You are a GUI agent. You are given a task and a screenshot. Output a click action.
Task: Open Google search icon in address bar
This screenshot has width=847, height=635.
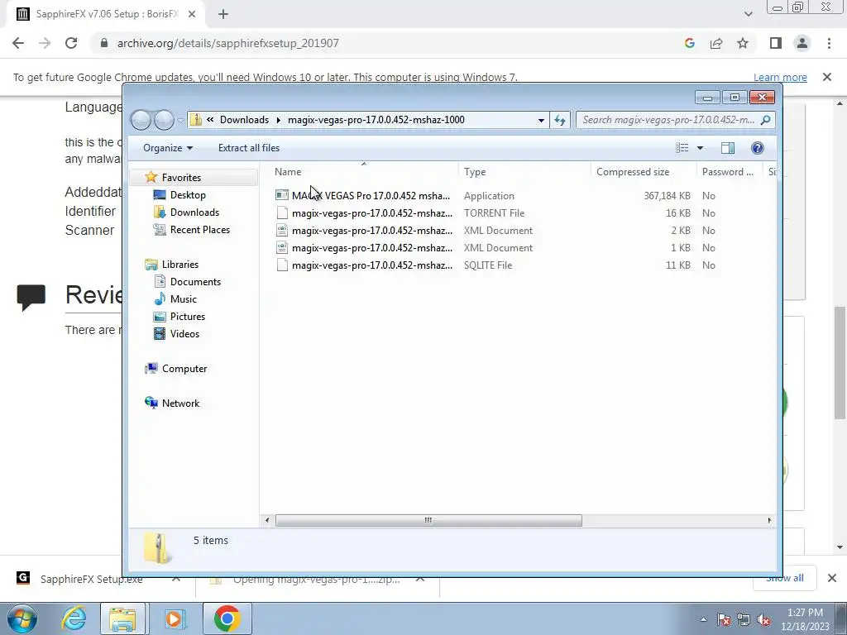point(689,43)
